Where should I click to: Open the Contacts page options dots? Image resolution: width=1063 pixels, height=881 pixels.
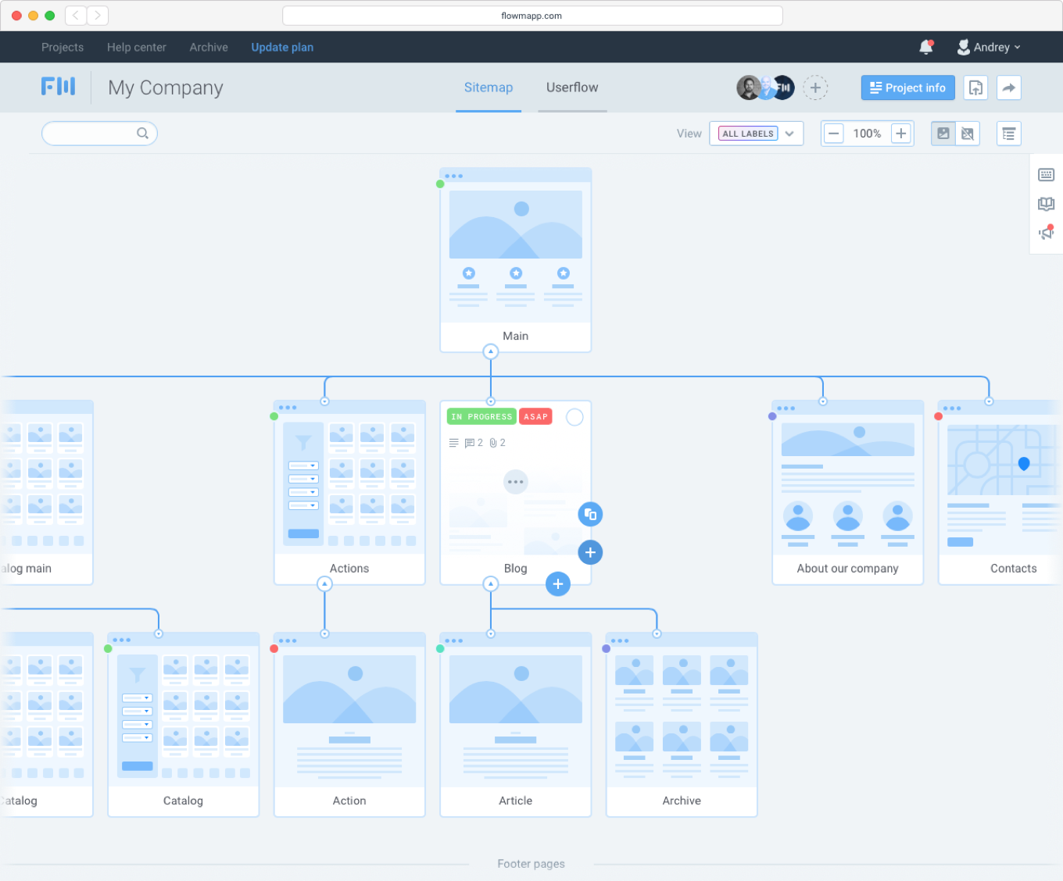[x=952, y=408]
